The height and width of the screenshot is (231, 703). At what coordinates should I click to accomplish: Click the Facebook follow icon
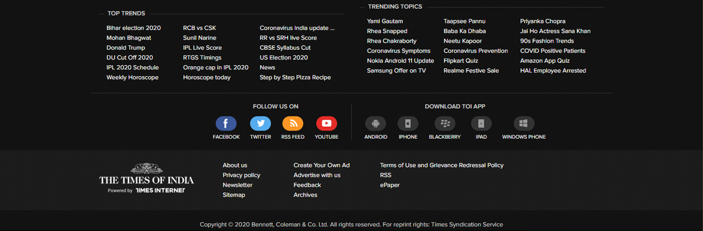[226, 124]
